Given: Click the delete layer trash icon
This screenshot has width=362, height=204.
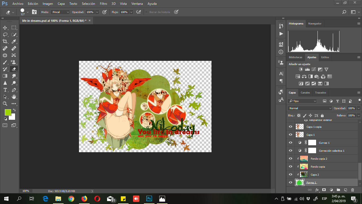Looking at the screenshot, I should [x=352, y=190].
